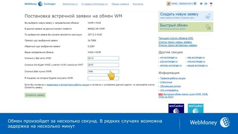Open the home page icon

(x=201, y=4)
